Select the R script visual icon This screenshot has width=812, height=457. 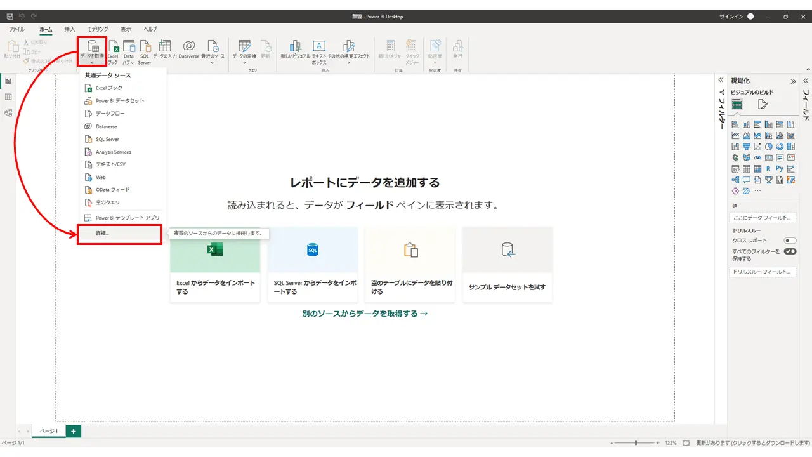(768, 169)
